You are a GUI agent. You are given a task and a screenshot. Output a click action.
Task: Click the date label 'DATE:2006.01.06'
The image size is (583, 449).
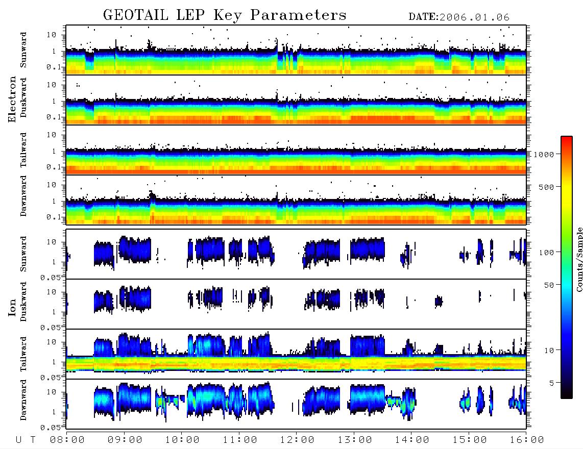(x=459, y=17)
